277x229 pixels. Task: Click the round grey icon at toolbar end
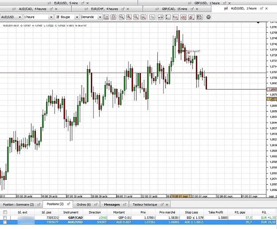click(209, 17)
